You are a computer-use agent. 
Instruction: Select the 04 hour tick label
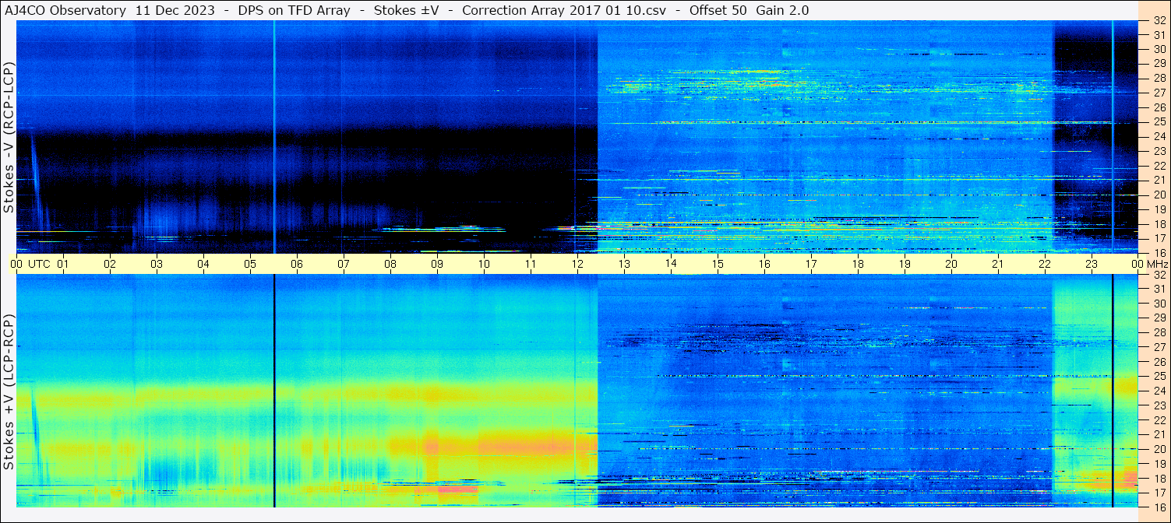point(203,264)
